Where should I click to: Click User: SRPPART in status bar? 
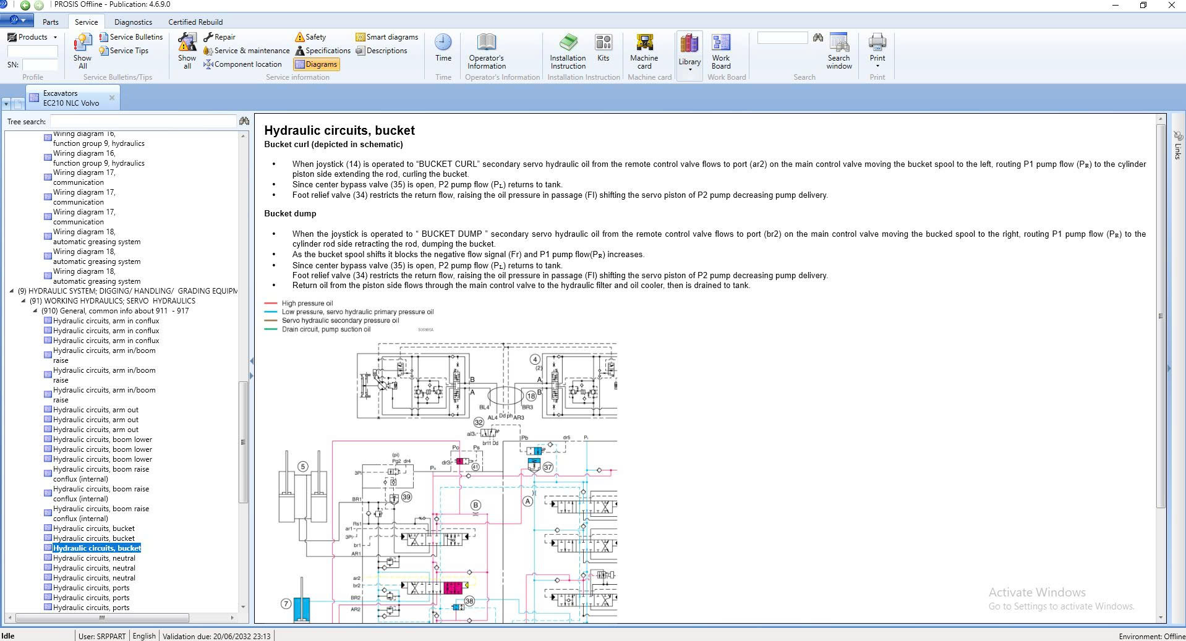[102, 636]
